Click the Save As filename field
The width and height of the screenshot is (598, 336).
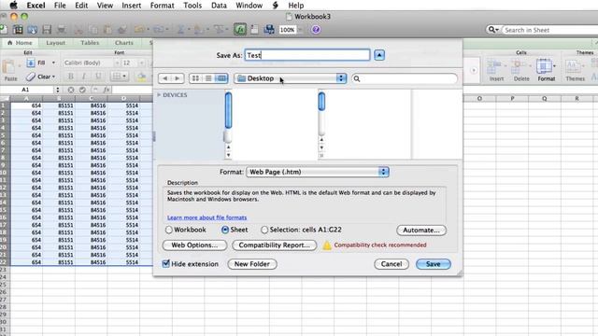pyautogui.click(x=307, y=55)
